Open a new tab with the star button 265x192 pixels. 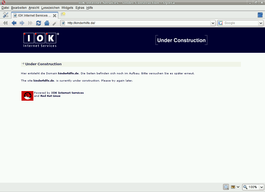coord(63,14)
